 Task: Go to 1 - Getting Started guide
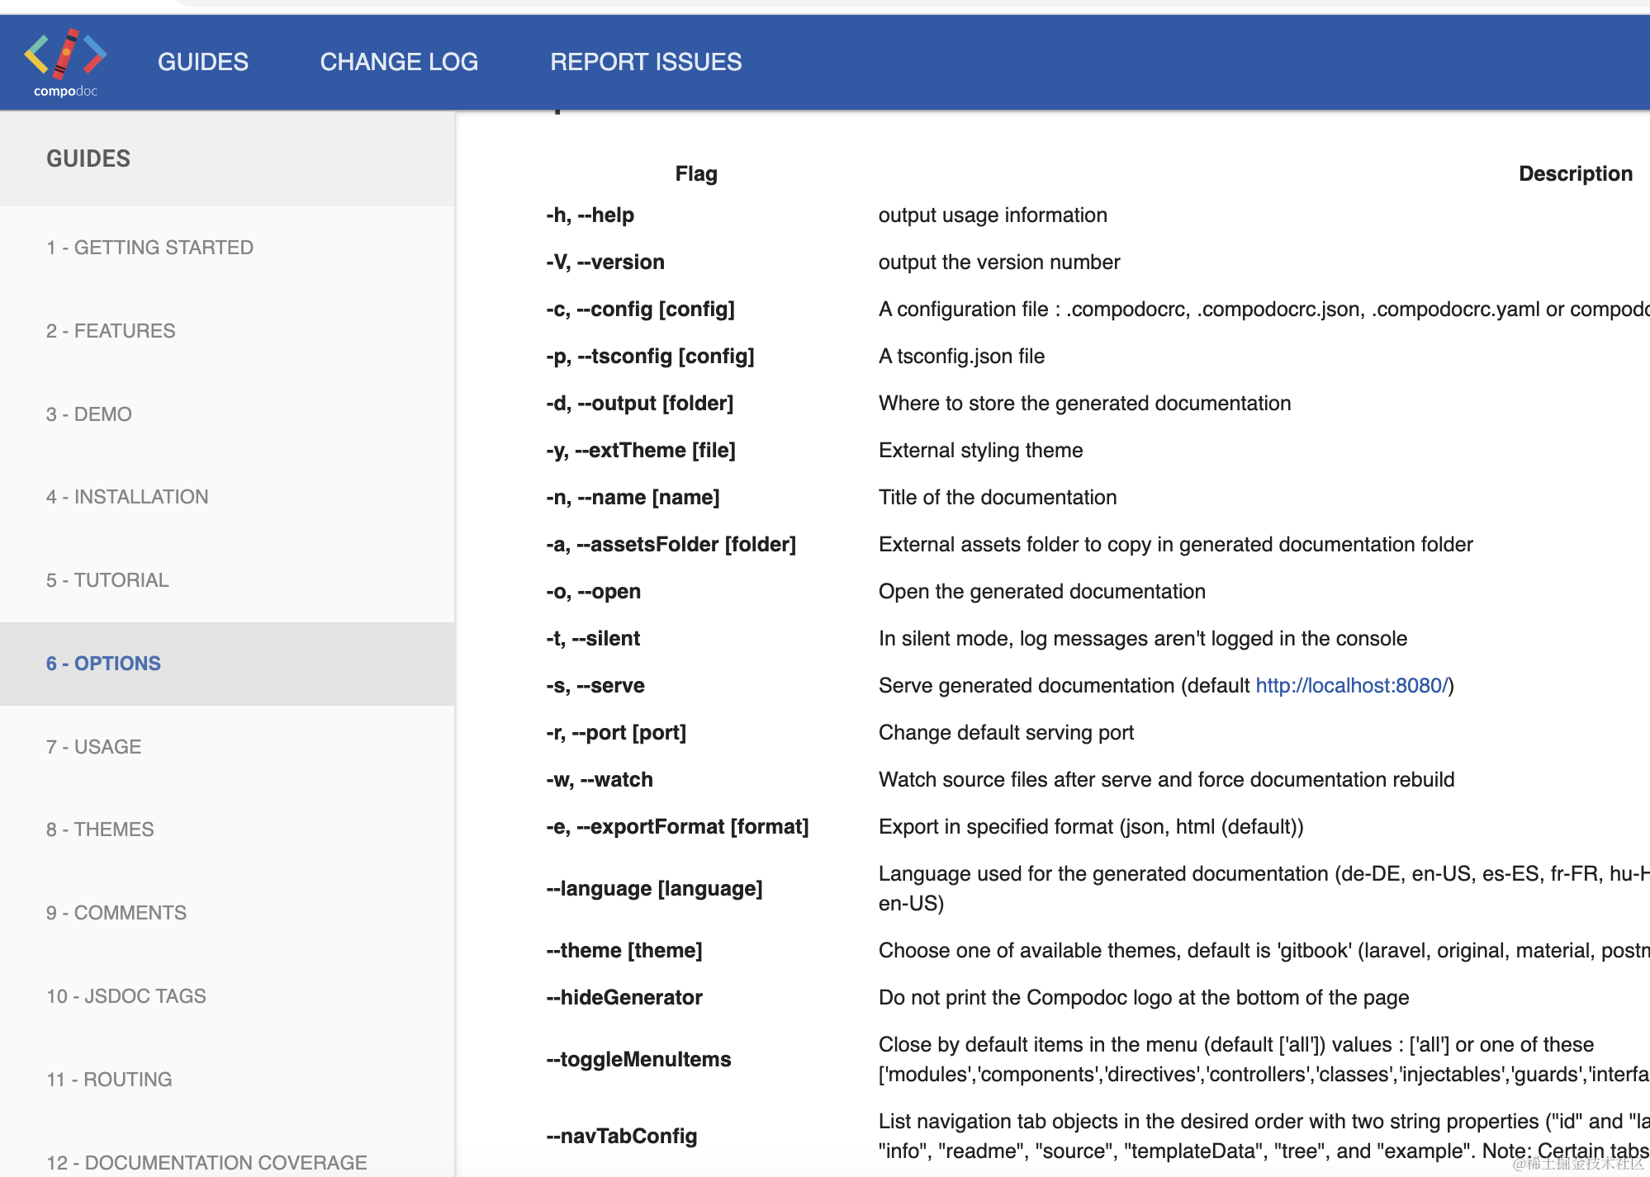point(149,248)
